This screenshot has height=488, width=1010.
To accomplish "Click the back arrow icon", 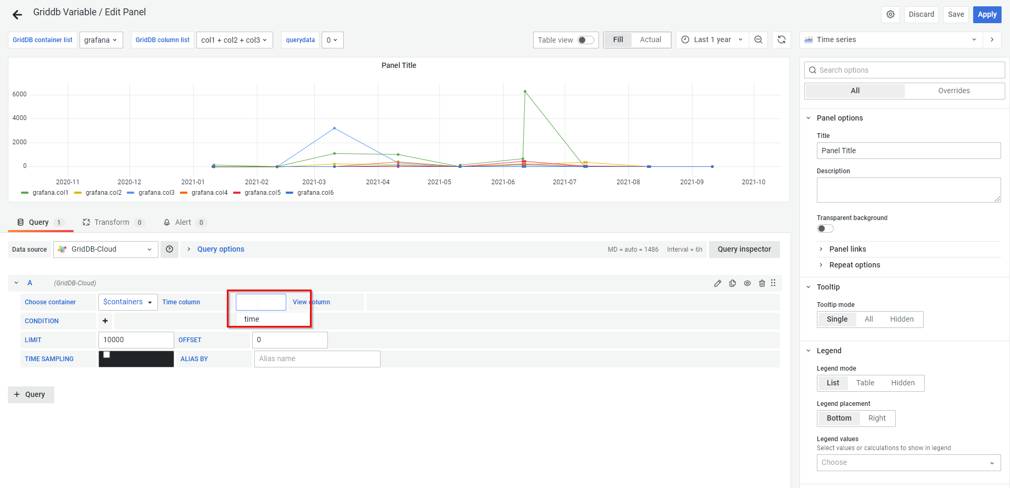I will tap(17, 15).
